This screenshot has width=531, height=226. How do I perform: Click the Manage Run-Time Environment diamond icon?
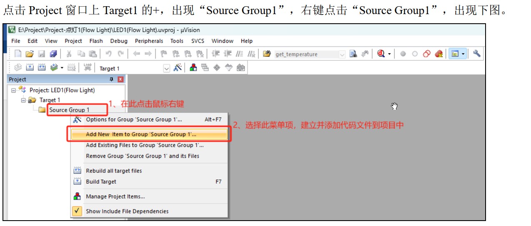coord(217,68)
